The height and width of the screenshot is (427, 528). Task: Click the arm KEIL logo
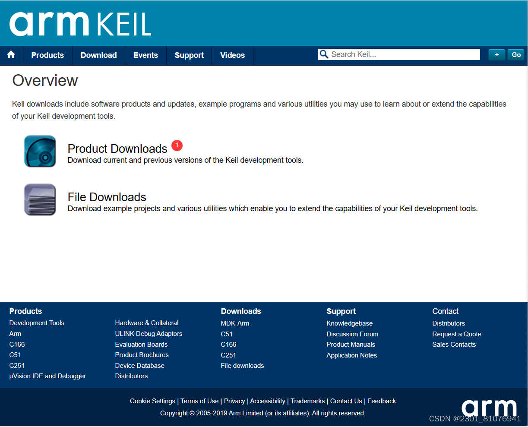(80, 24)
